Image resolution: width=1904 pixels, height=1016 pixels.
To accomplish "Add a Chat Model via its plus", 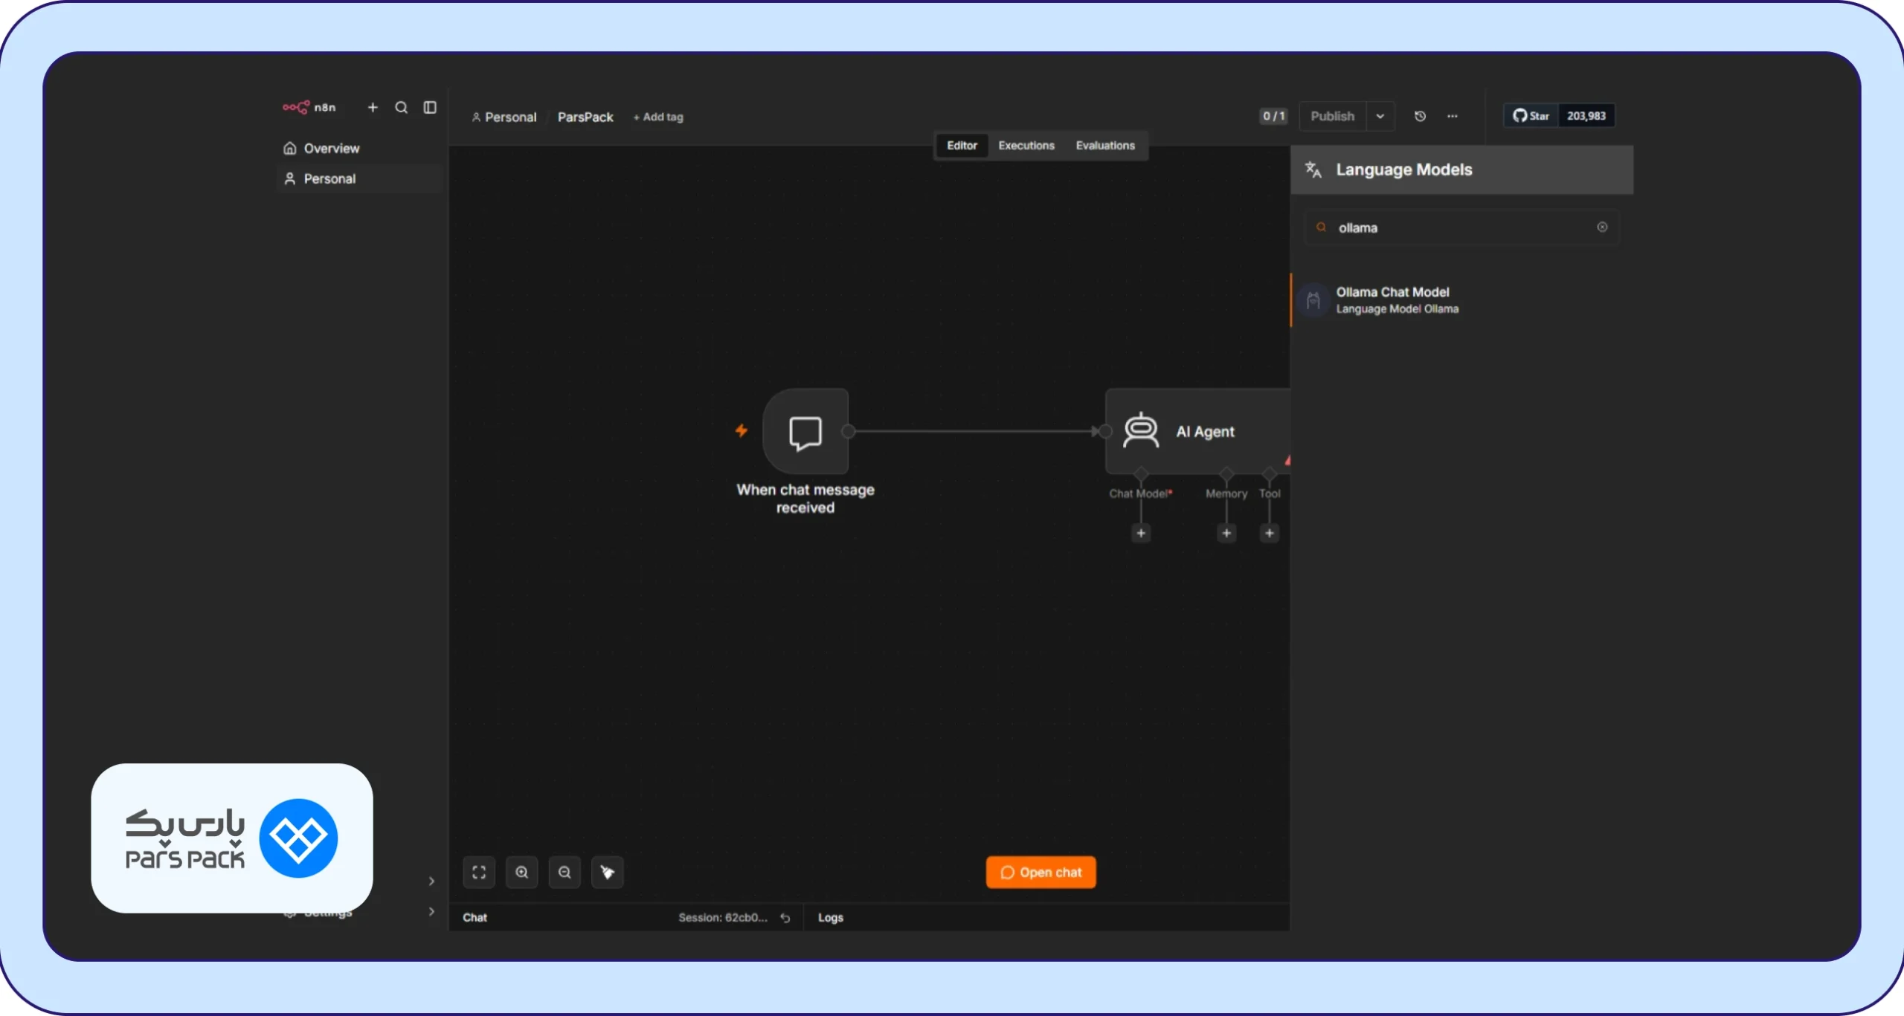I will [1141, 534].
